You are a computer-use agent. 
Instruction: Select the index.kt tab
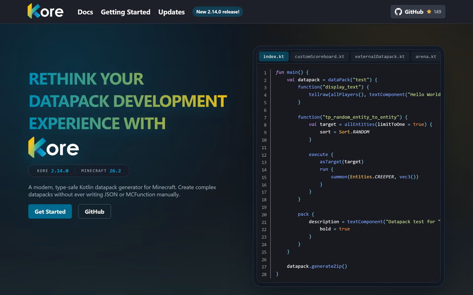tap(273, 56)
